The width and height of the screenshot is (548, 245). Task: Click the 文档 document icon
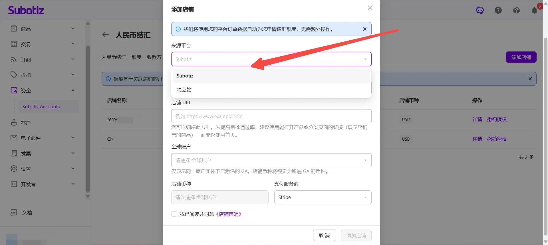[x=14, y=212]
